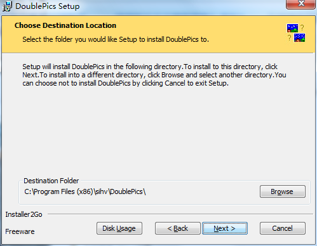Click the 'Select the folder' subtitle text
Screen dimensions: 317x246
[116, 39]
